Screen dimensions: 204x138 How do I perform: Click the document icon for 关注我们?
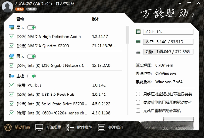click(101, 127)
